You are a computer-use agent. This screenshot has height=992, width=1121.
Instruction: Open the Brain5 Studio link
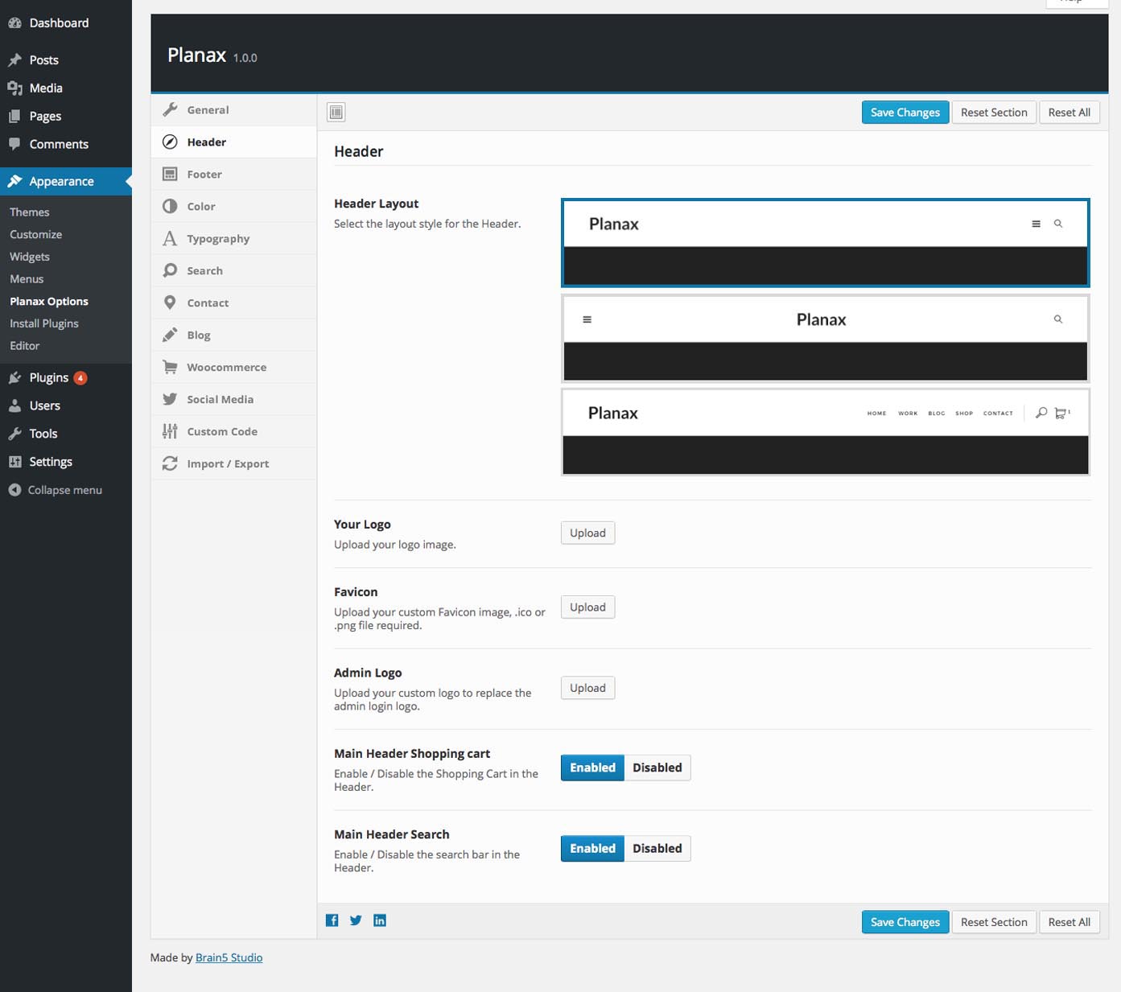pyautogui.click(x=229, y=957)
